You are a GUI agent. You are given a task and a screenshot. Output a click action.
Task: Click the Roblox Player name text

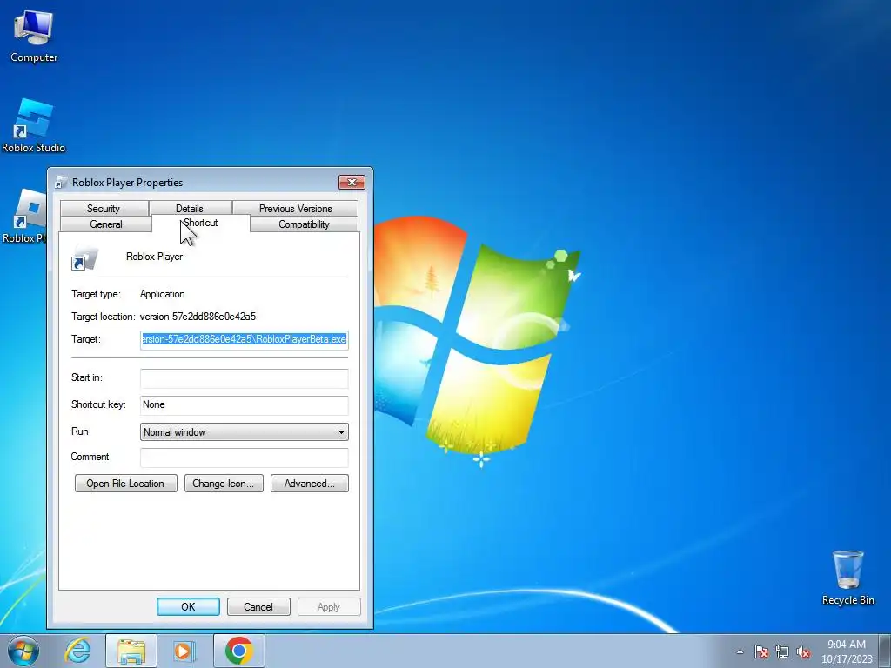click(x=155, y=257)
